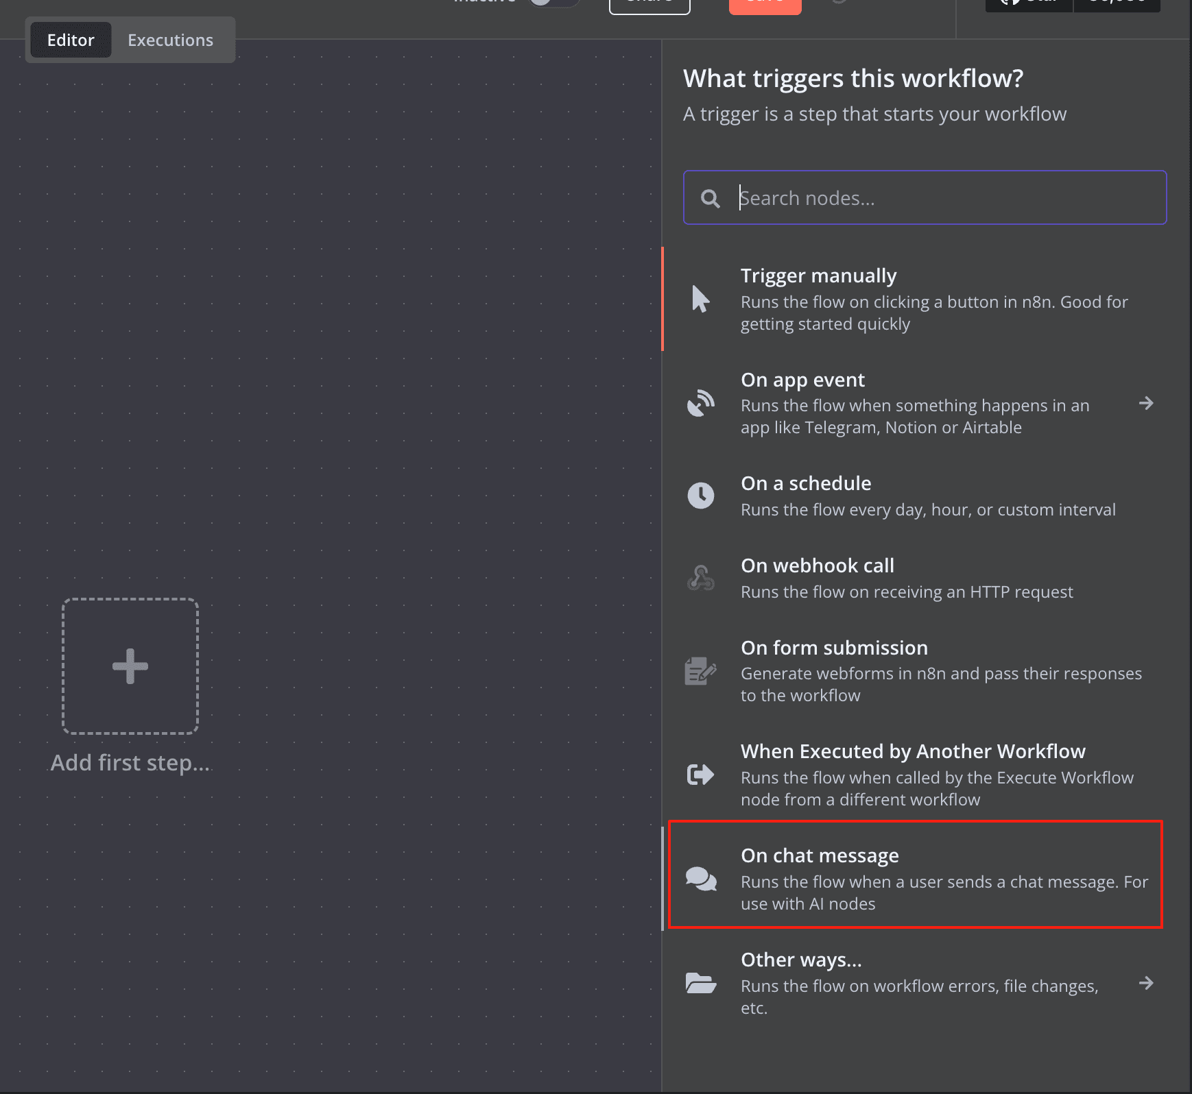The width and height of the screenshot is (1192, 1094).
Task: Add first step using plus box
Action: point(130,666)
